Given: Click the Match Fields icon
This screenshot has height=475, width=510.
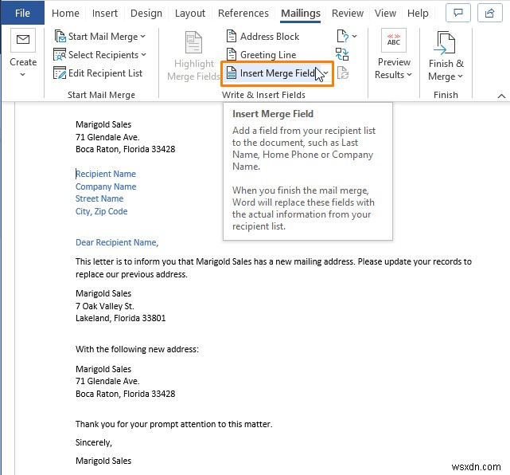Looking at the screenshot, I should pos(342,54).
